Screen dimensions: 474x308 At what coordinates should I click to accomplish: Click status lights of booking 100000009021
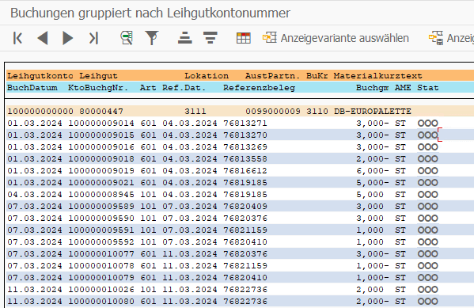point(428,182)
